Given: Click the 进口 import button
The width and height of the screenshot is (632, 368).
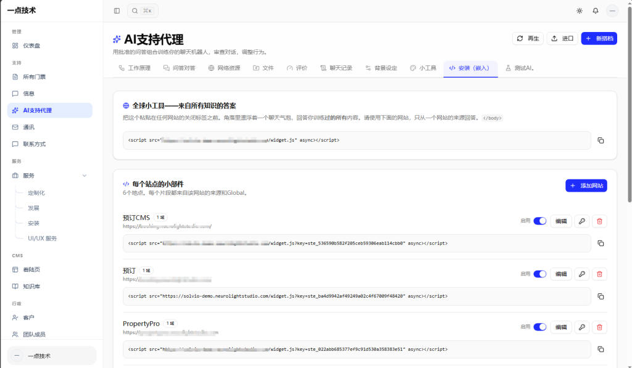Looking at the screenshot, I should coord(562,39).
